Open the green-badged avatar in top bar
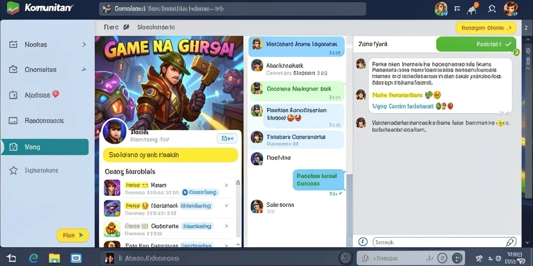Screen dimensions: 533x266 [x=441, y=8]
